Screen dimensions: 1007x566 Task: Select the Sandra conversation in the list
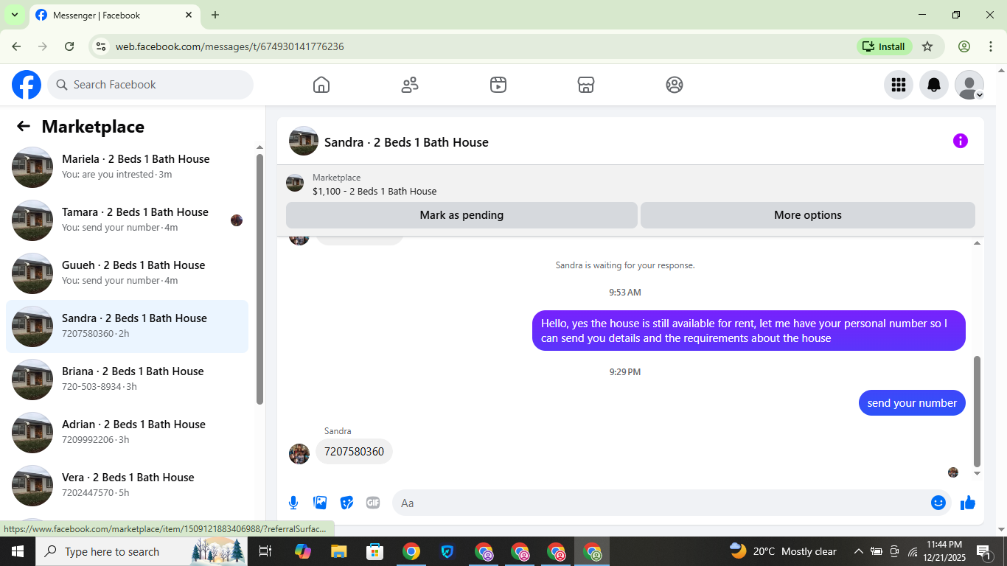127,326
